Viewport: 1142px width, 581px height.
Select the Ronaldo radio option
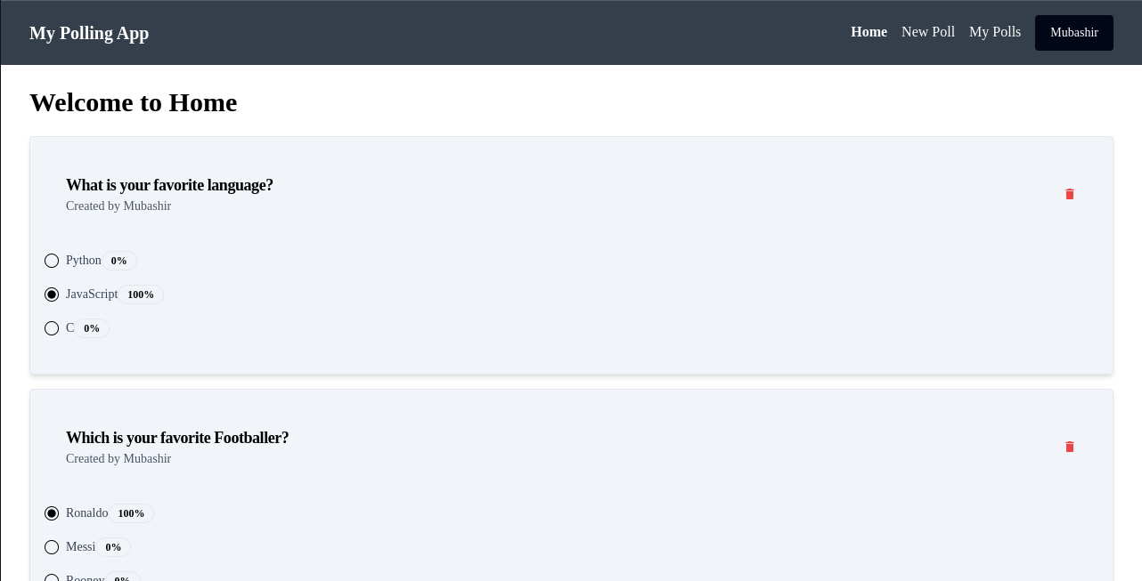[52, 513]
